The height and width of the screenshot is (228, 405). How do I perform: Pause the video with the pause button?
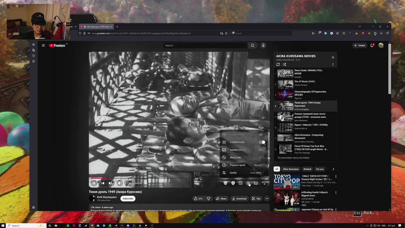pos(94,183)
